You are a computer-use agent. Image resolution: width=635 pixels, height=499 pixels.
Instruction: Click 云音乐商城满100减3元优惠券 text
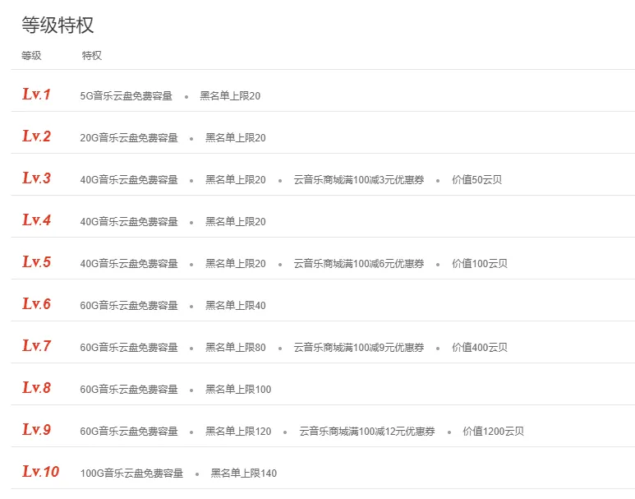coord(359,180)
